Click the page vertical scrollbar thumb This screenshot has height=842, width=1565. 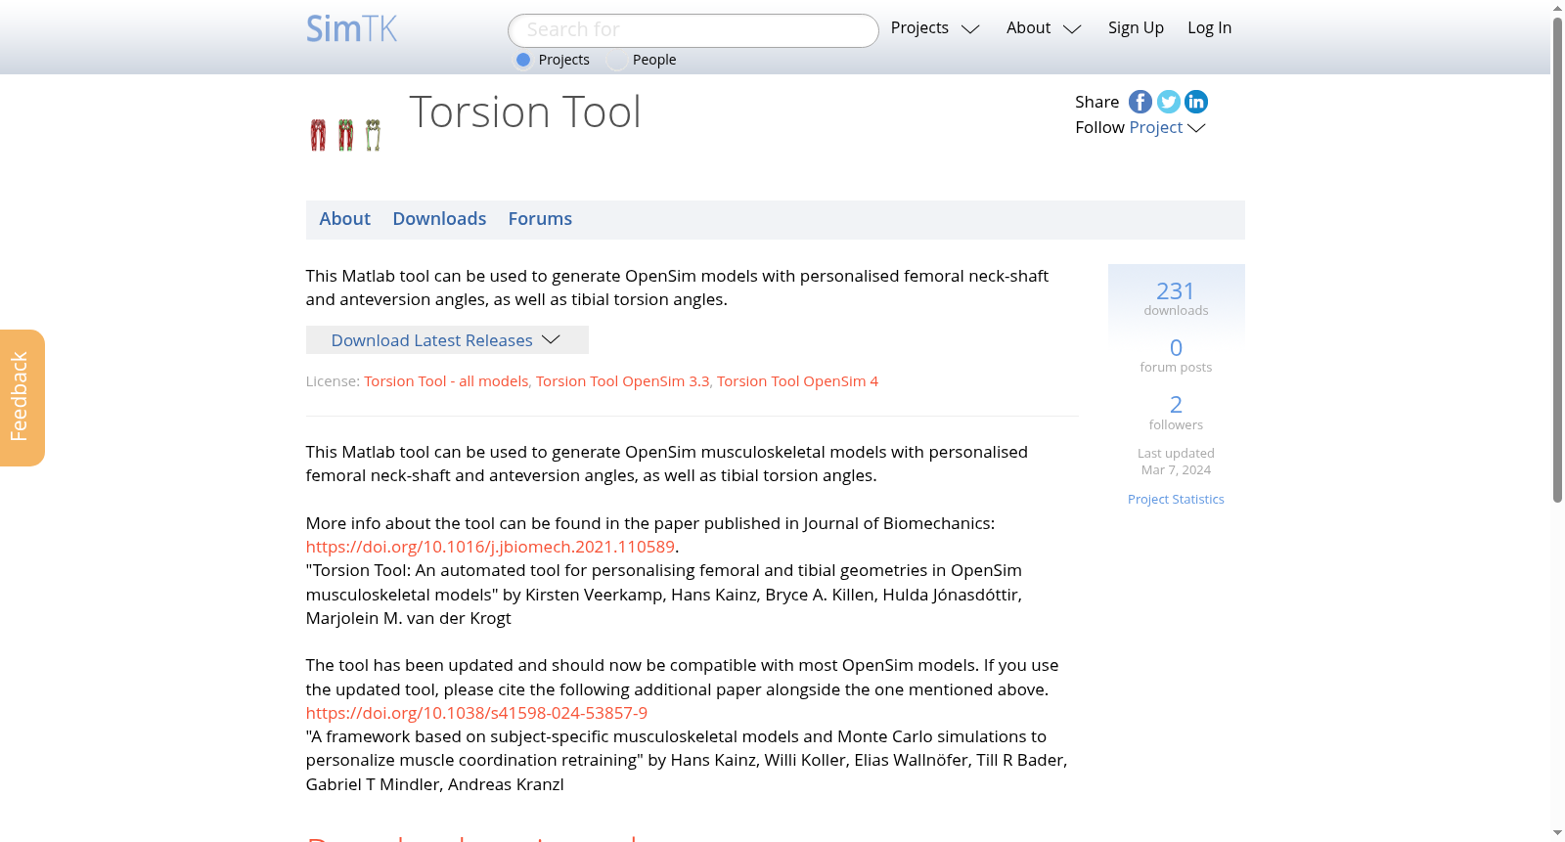click(1557, 259)
